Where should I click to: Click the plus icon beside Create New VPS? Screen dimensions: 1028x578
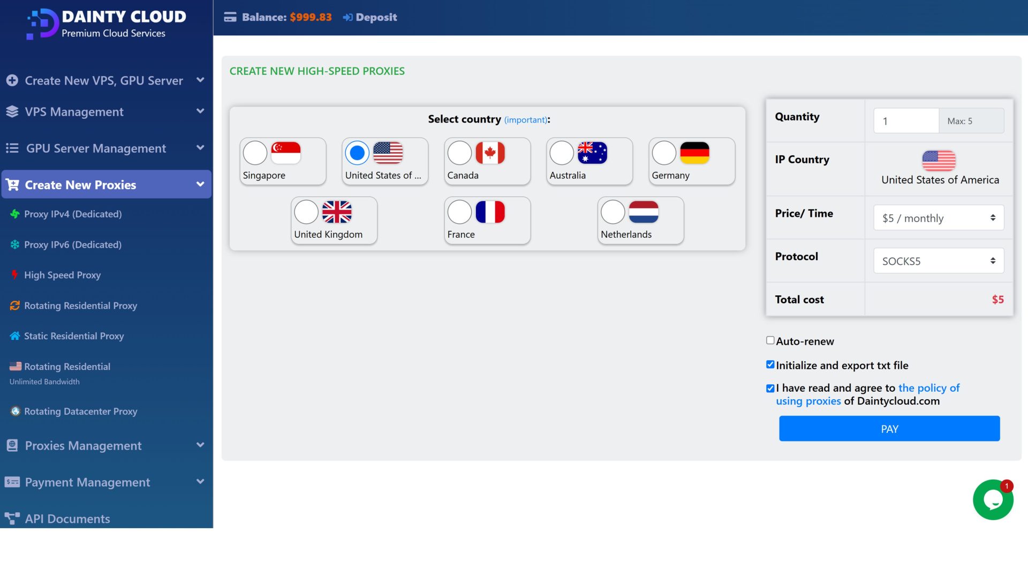(12, 80)
